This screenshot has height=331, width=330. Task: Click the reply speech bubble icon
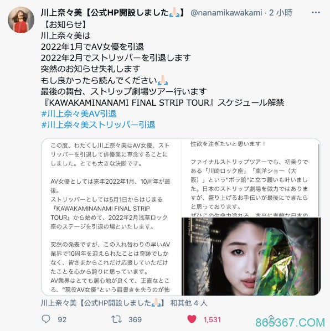tap(46, 319)
